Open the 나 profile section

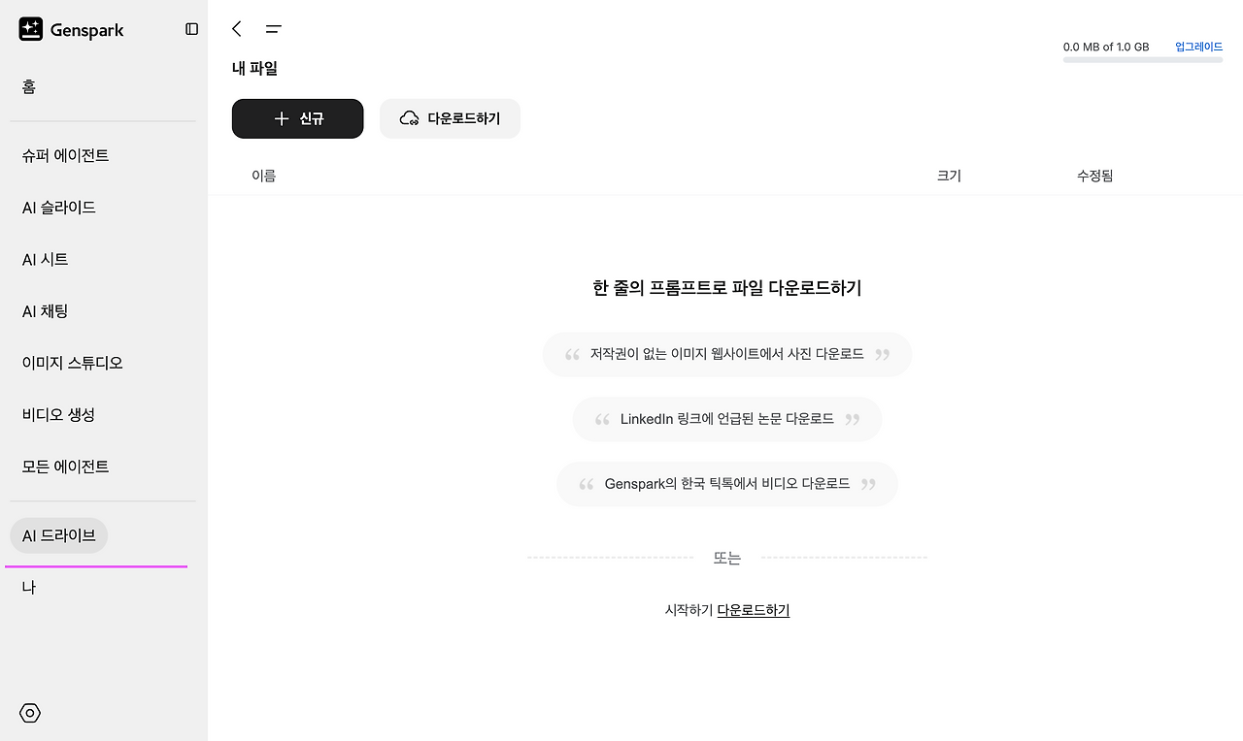coord(29,586)
